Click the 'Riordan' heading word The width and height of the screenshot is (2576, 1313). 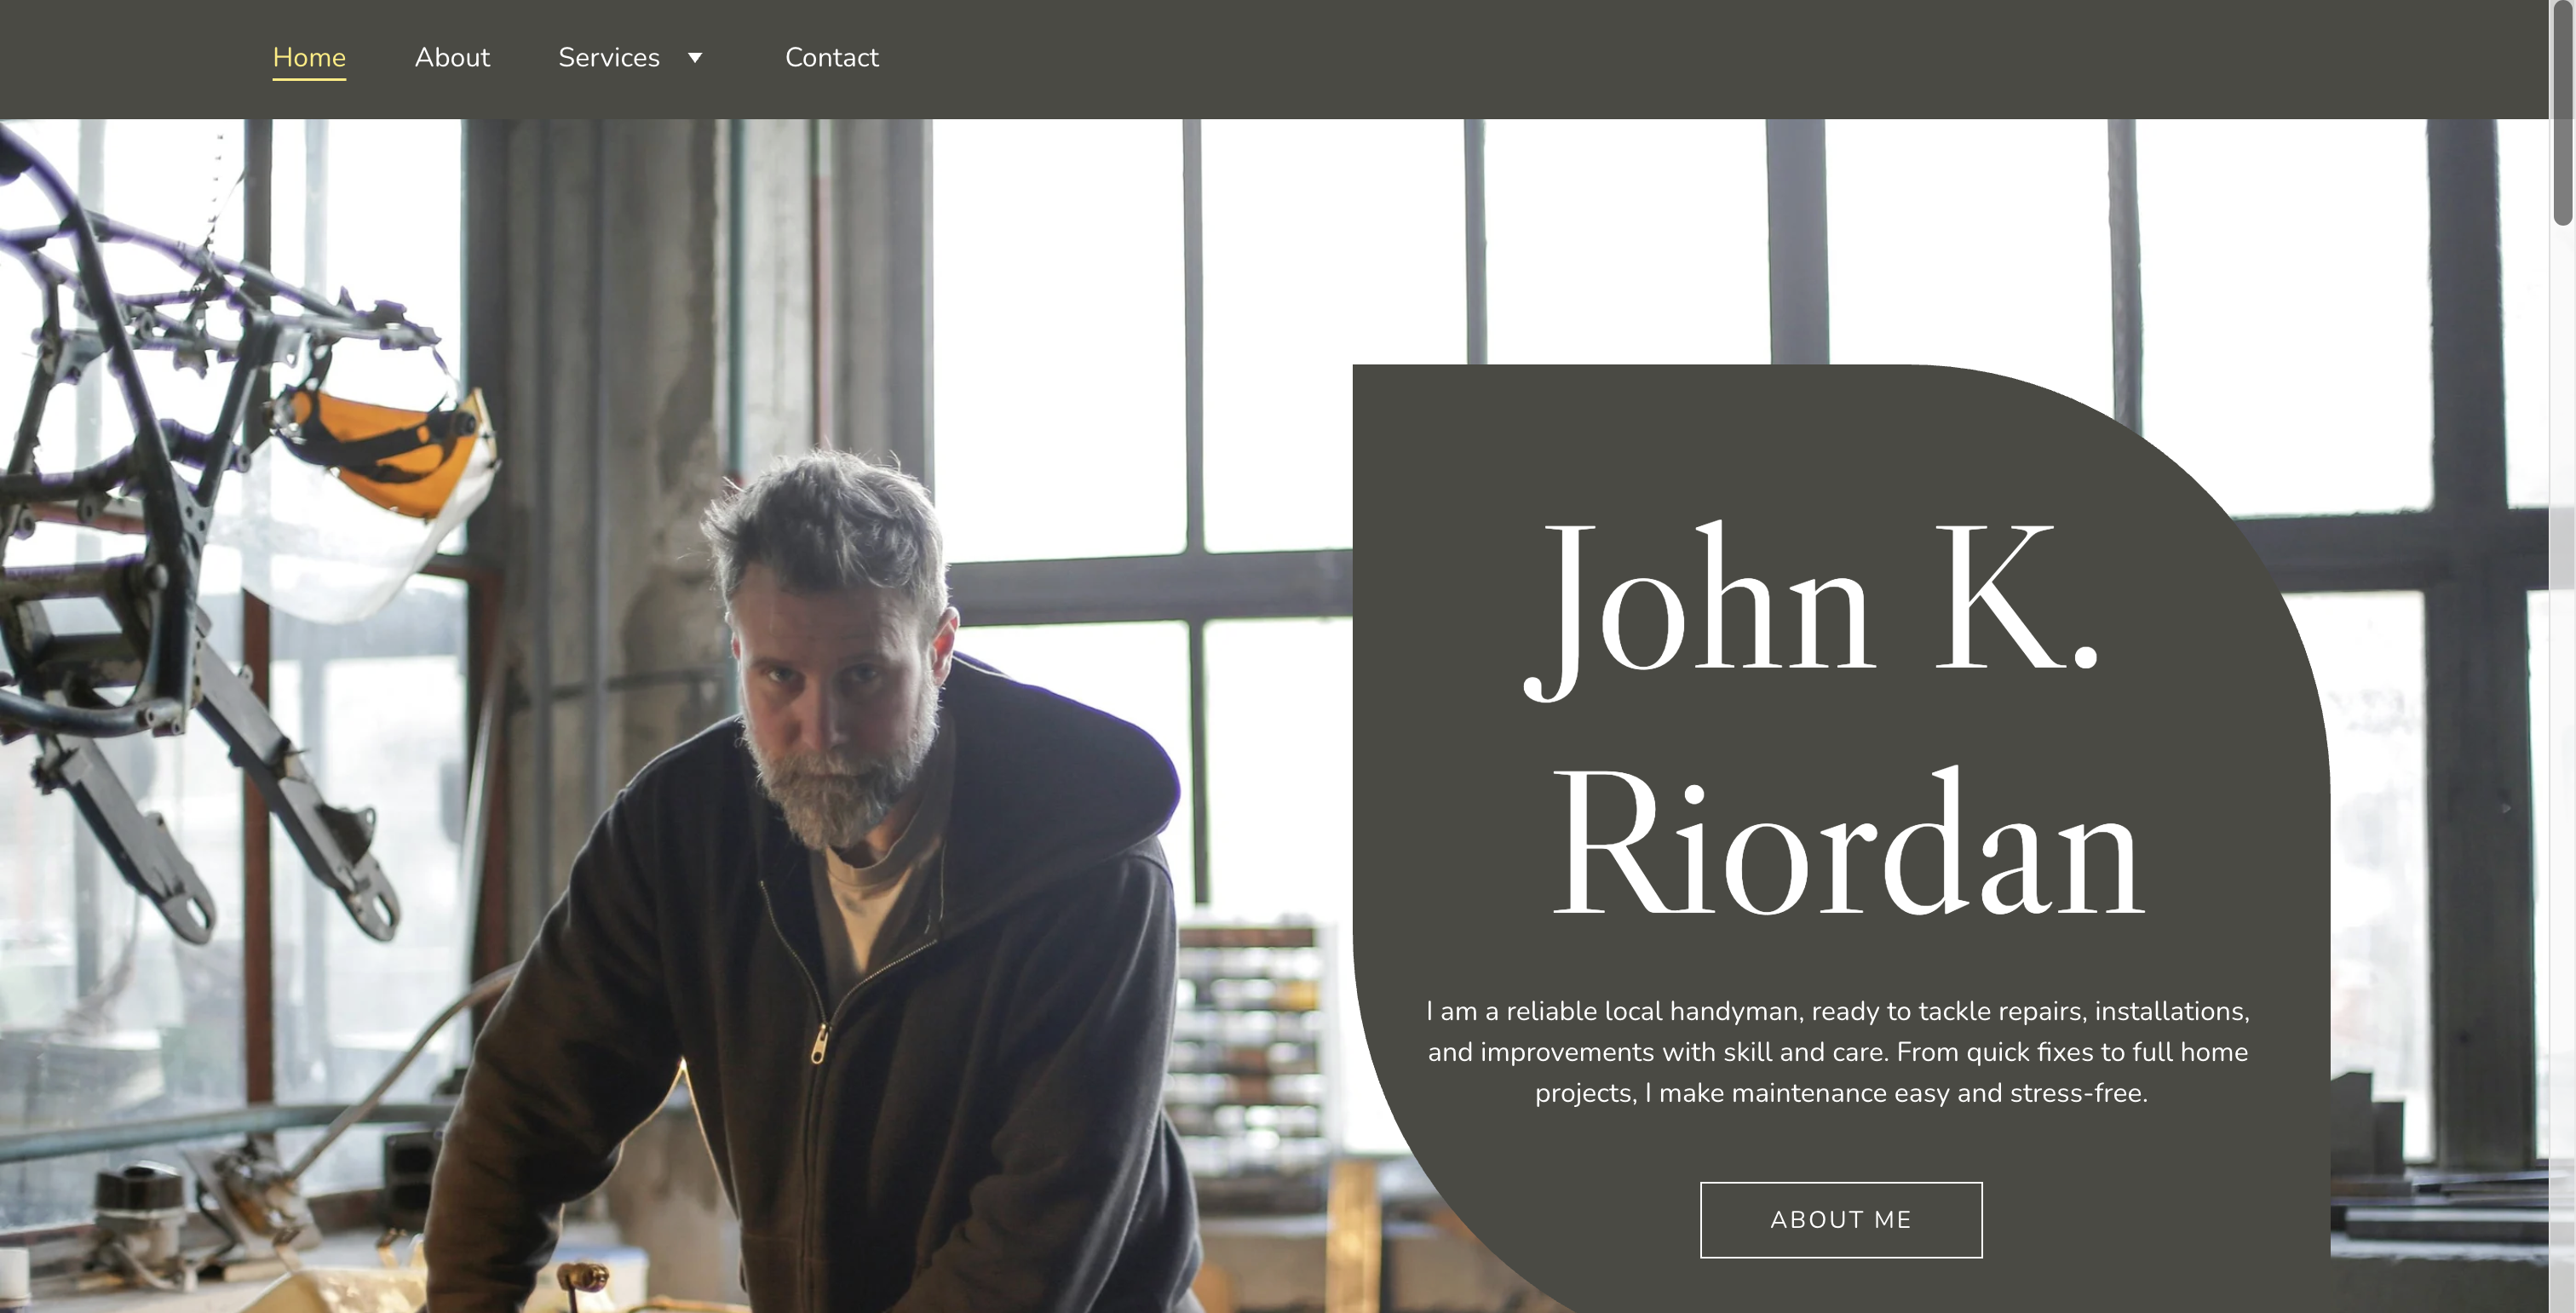pos(1848,843)
